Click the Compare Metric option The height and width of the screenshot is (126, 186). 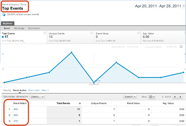[153, 47]
